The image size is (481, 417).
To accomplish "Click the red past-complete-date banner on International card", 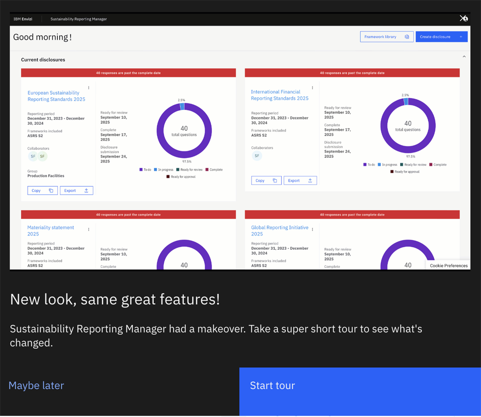I will pos(352,73).
